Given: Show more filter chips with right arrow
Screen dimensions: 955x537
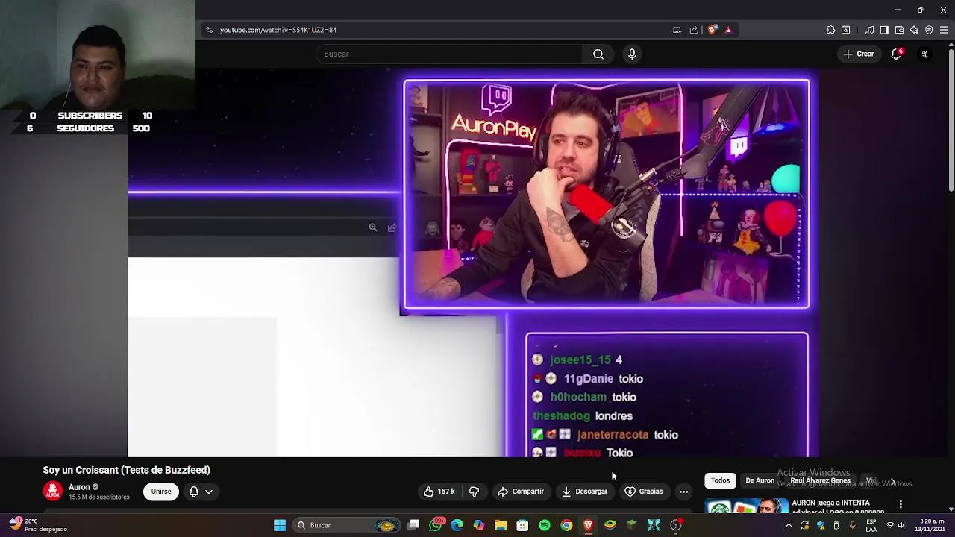Looking at the screenshot, I should tap(892, 482).
